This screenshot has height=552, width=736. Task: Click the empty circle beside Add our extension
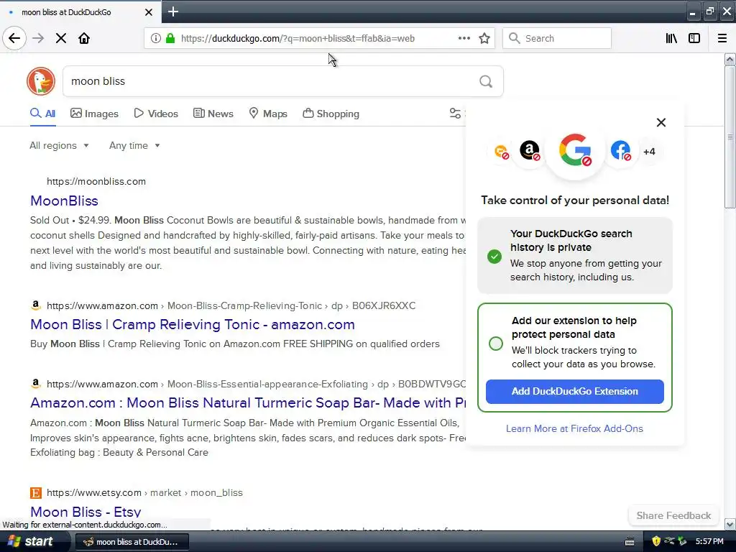pos(496,344)
